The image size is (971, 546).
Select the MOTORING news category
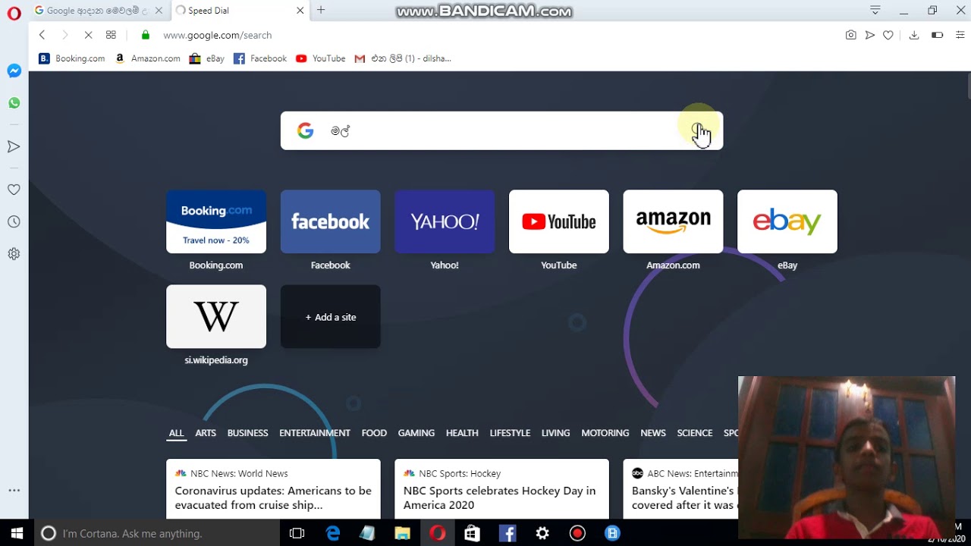(x=605, y=433)
